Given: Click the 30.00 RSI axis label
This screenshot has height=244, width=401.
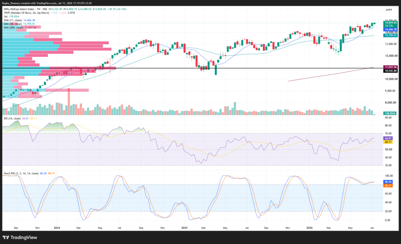Looking at the screenshot, I should pyautogui.click(x=388, y=166).
